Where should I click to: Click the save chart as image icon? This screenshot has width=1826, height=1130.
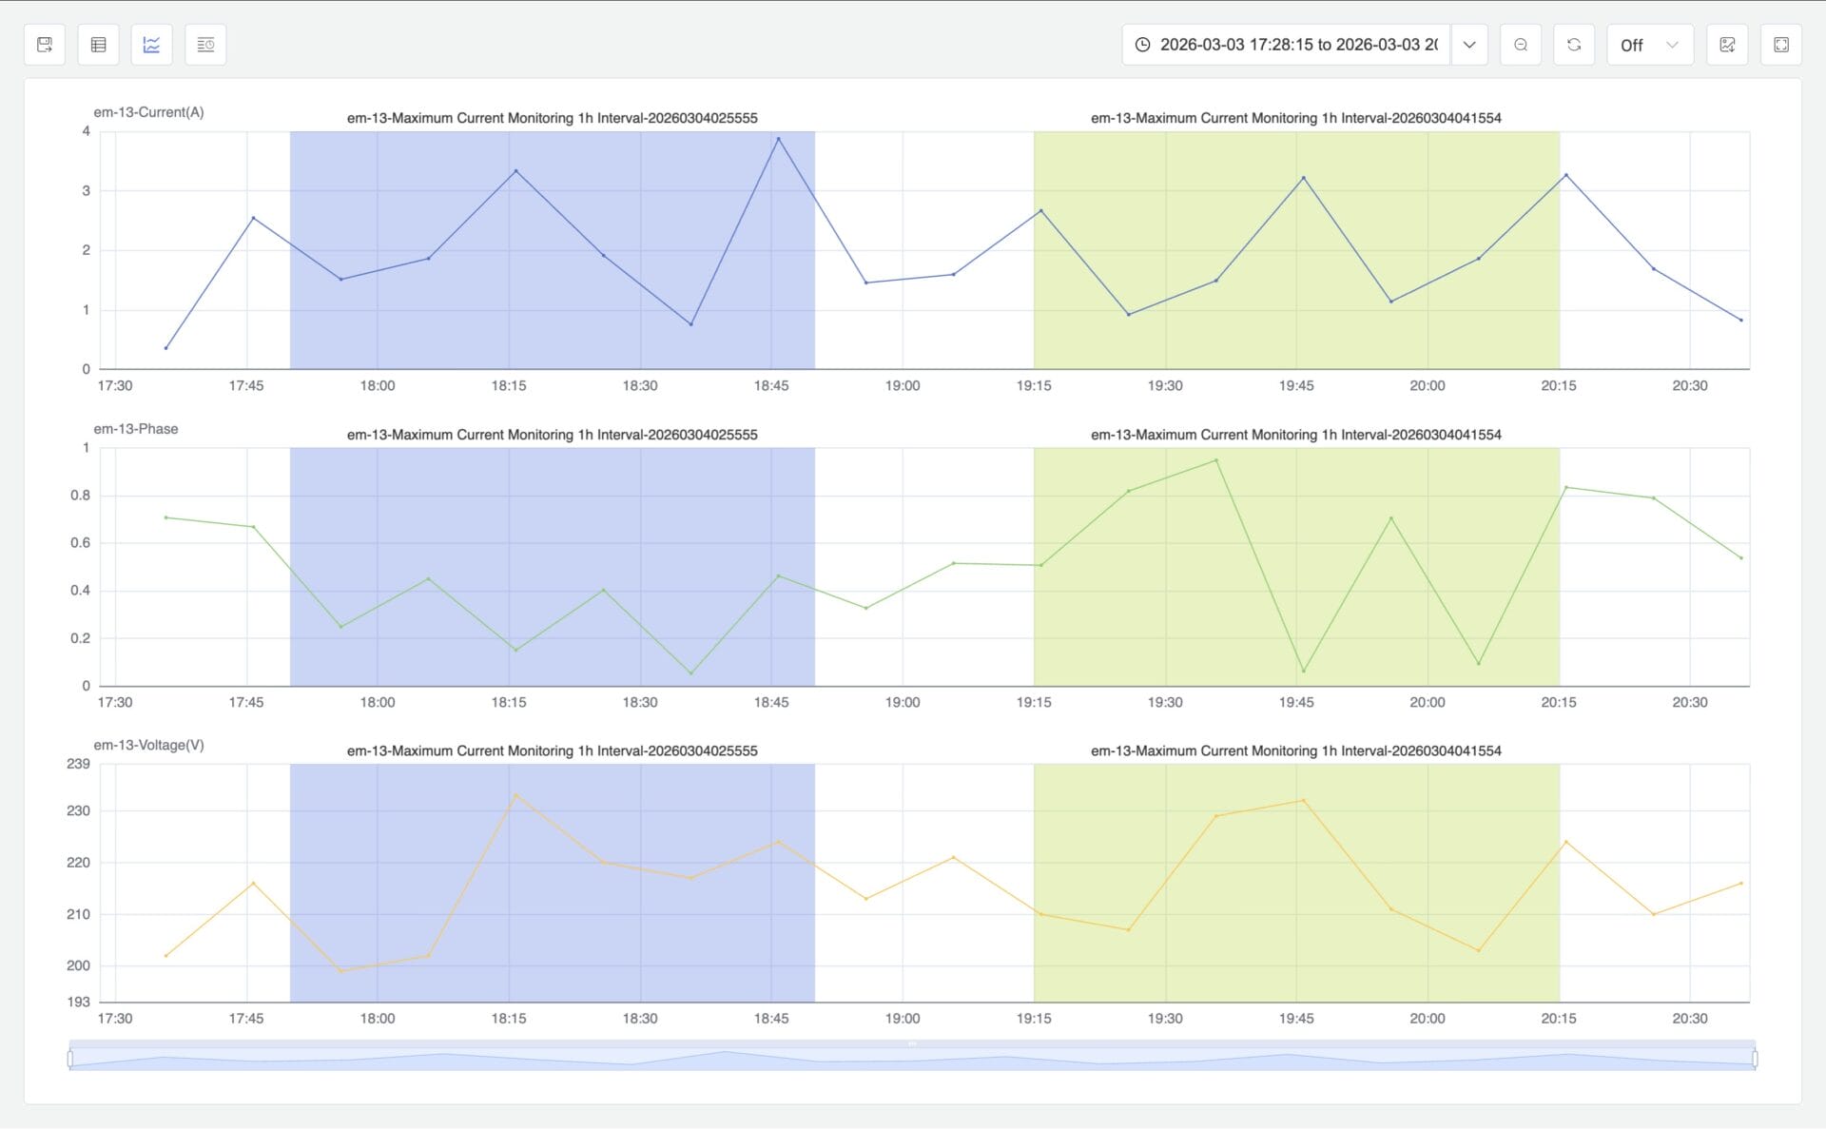1727,45
